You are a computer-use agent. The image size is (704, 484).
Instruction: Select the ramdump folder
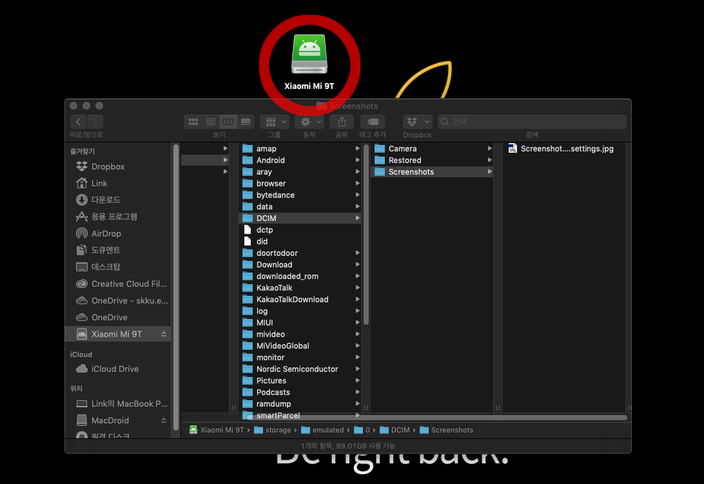click(300, 404)
